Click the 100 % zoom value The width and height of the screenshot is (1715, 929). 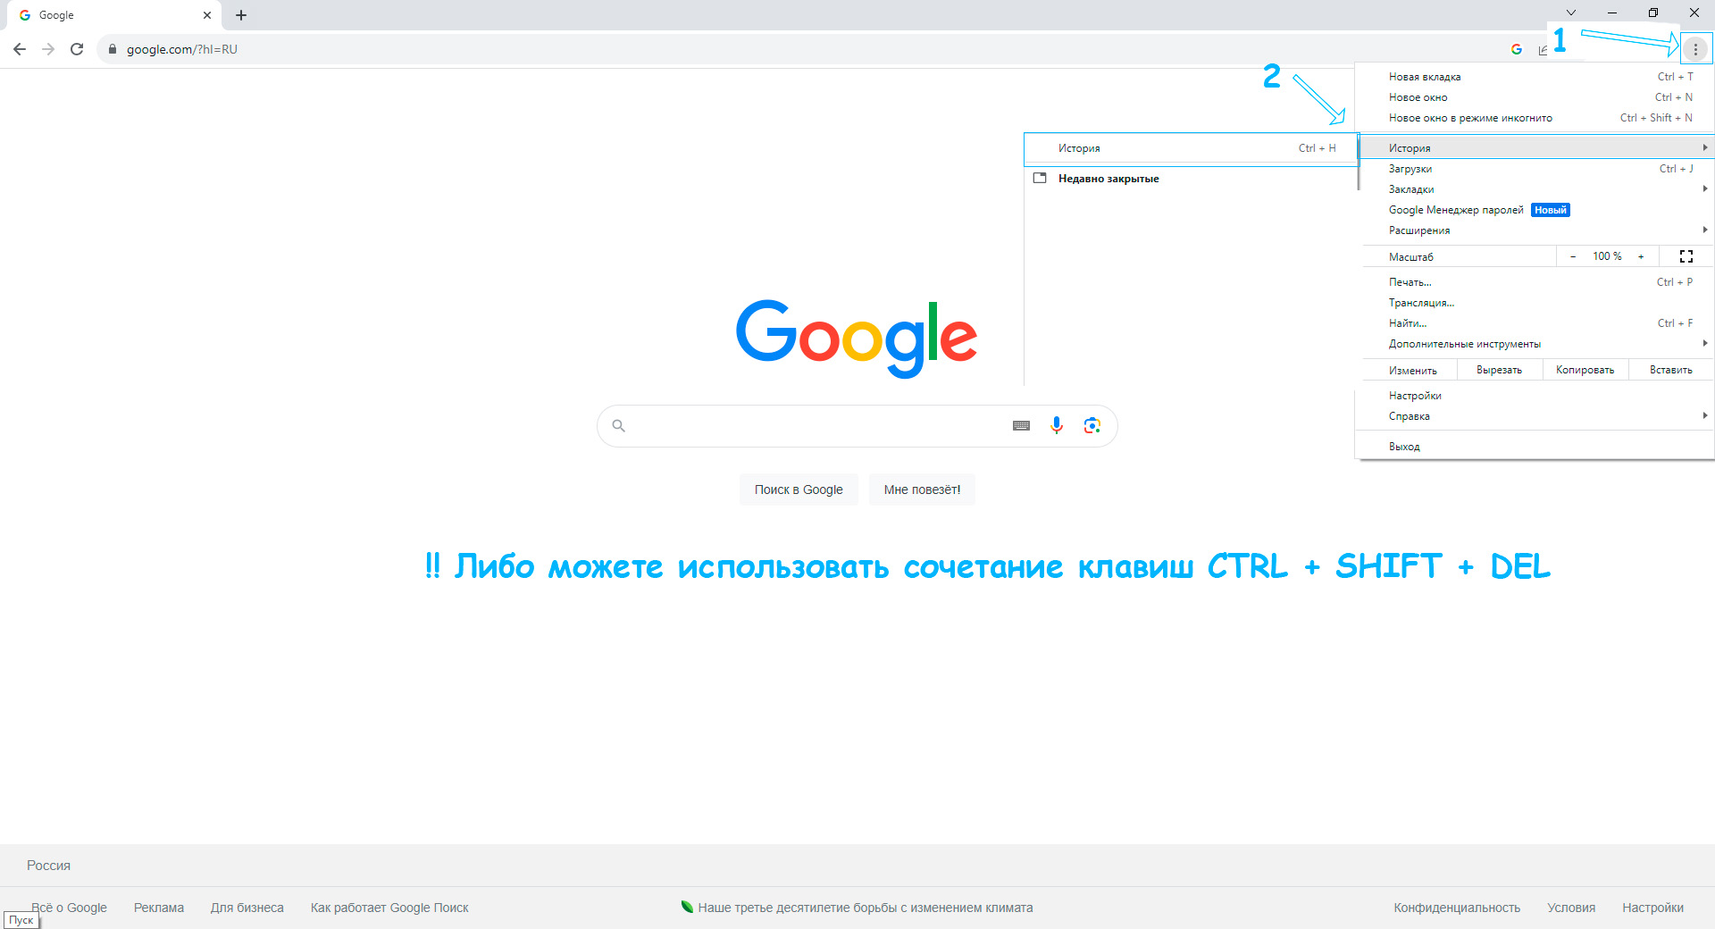1607,256
